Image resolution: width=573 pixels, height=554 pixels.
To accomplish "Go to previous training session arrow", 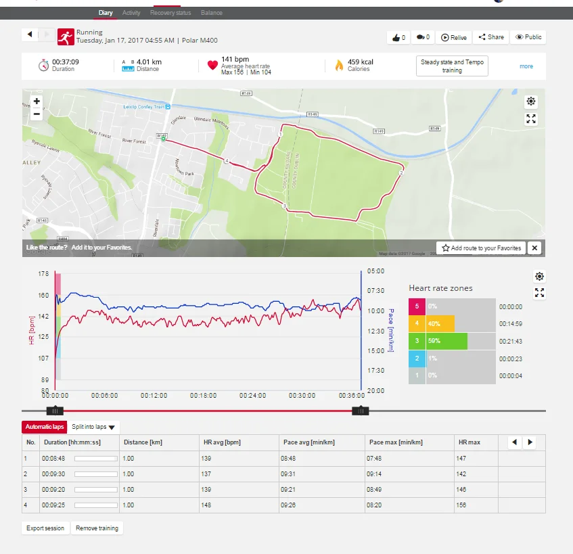I will point(30,34).
